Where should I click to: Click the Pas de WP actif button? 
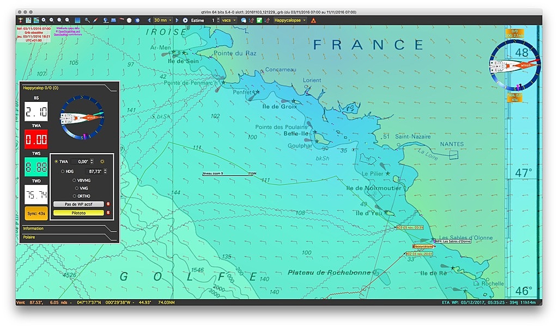click(x=78, y=204)
